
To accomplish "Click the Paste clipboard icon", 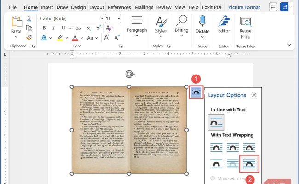I will pos(17,21).
